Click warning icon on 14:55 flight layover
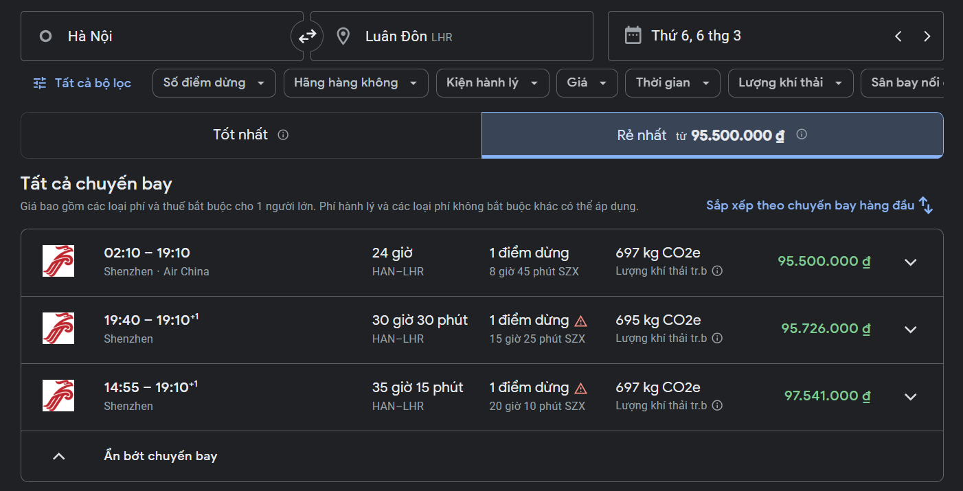The image size is (963, 491). [580, 388]
